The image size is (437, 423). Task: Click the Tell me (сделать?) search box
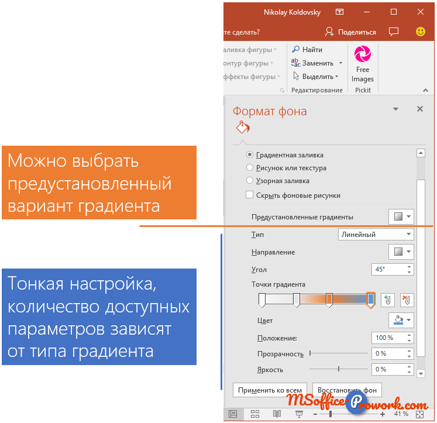pos(242,32)
